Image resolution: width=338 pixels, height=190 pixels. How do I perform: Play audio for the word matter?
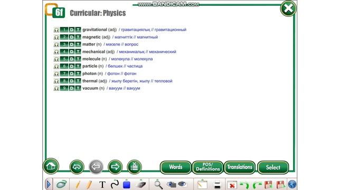[x=57, y=44]
